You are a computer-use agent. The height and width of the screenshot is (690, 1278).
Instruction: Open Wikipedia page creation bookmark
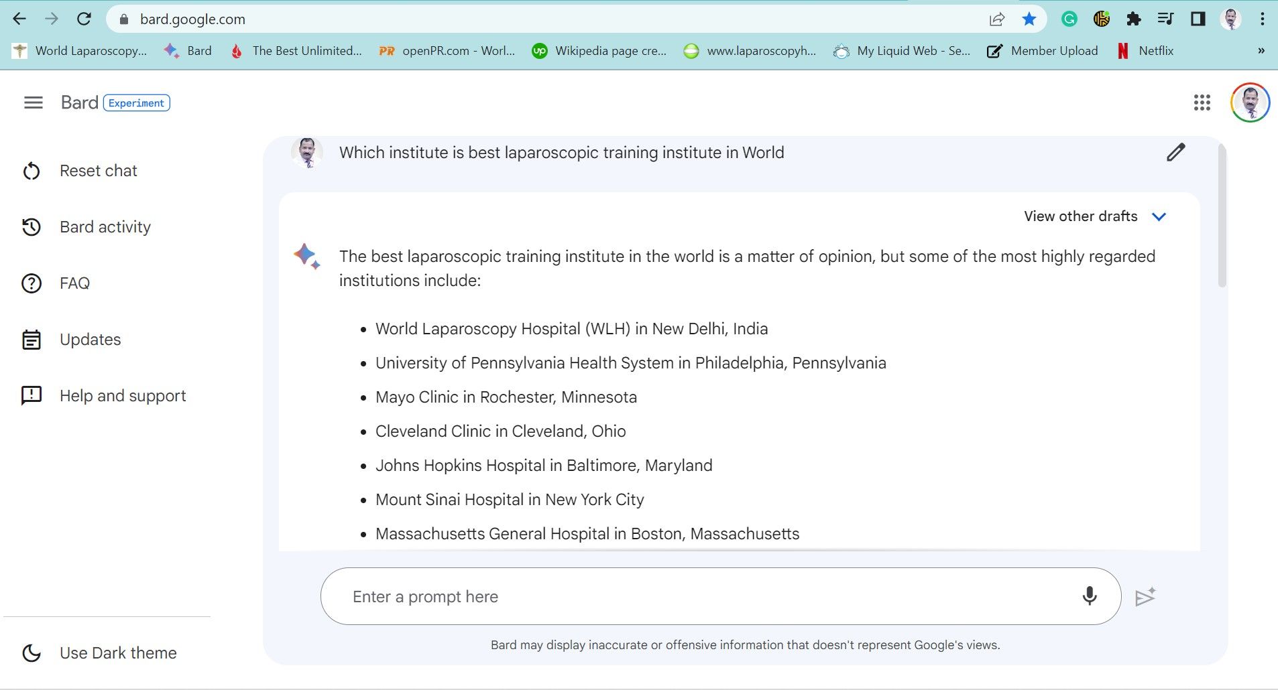pyautogui.click(x=599, y=50)
